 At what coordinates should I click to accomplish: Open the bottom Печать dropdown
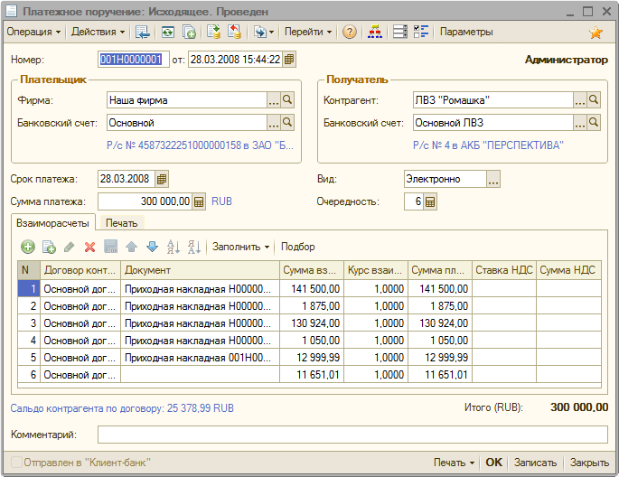tap(454, 463)
